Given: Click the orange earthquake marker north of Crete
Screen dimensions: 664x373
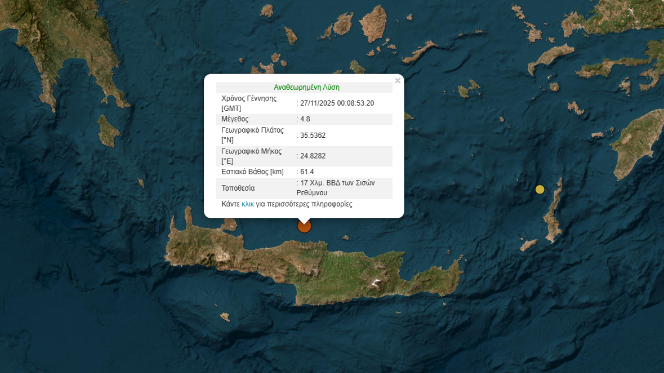Looking at the screenshot, I should pyautogui.click(x=304, y=226).
